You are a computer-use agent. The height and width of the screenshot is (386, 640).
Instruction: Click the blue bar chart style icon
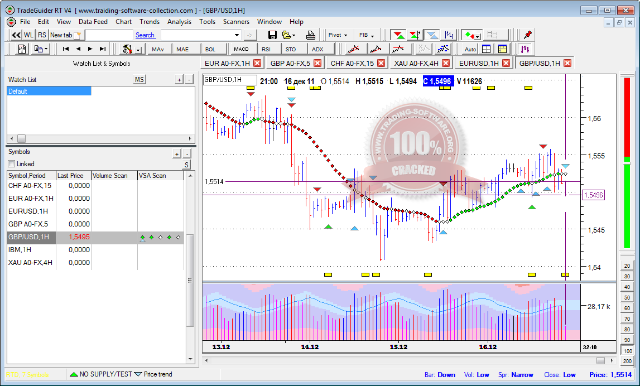click(450, 35)
